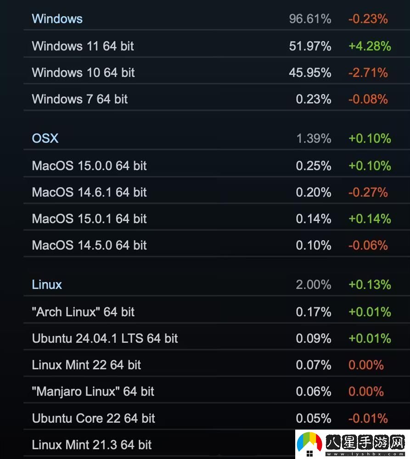Select the "Arch Linux" 64 bit row

(x=83, y=312)
